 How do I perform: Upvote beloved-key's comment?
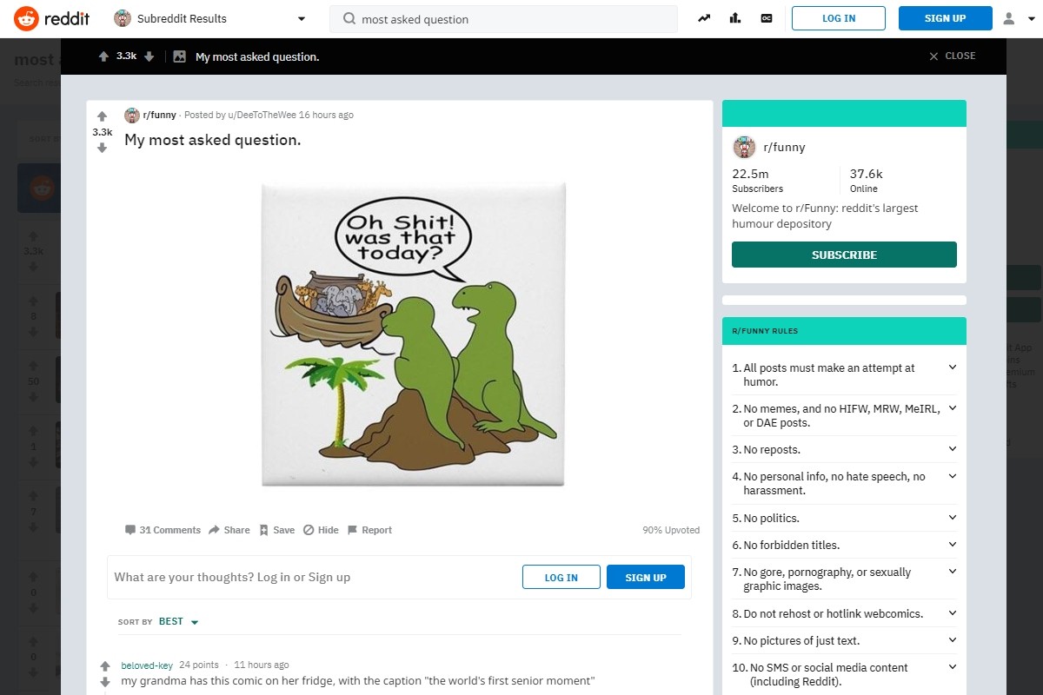coord(105,666)
